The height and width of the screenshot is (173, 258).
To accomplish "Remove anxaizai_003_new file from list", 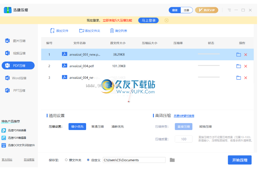I will click(x=246, y=55).
